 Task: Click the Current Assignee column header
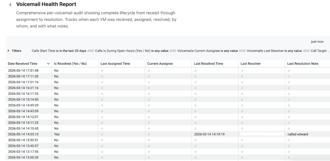point(160,64)
